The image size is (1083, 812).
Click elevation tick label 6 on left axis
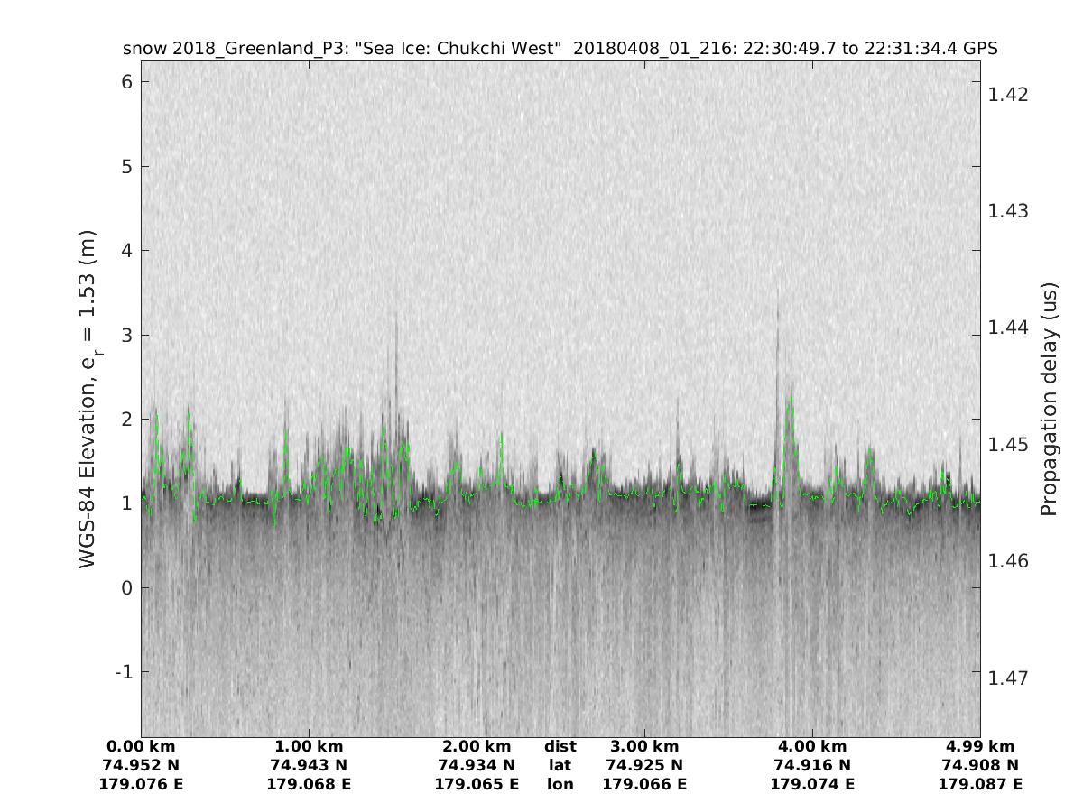(x=127, y=82)
